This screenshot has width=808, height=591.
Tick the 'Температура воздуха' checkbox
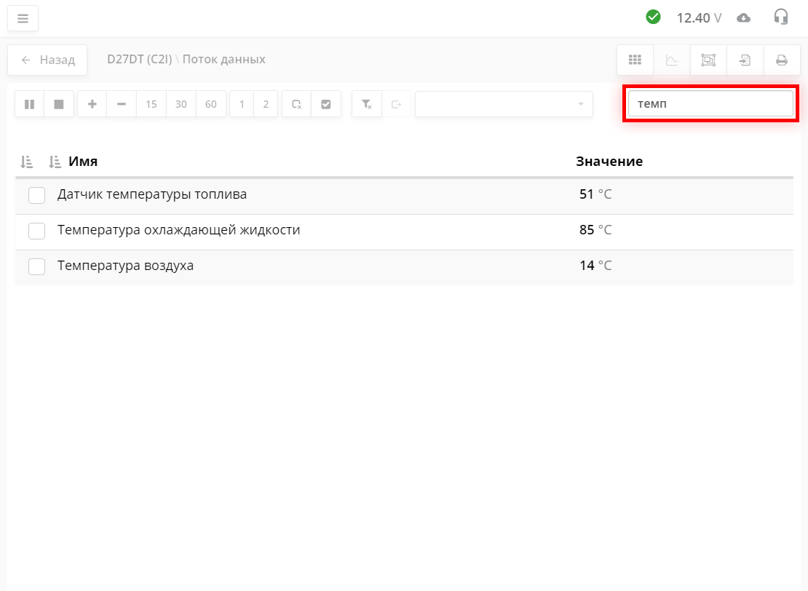[x=36, y=266]
